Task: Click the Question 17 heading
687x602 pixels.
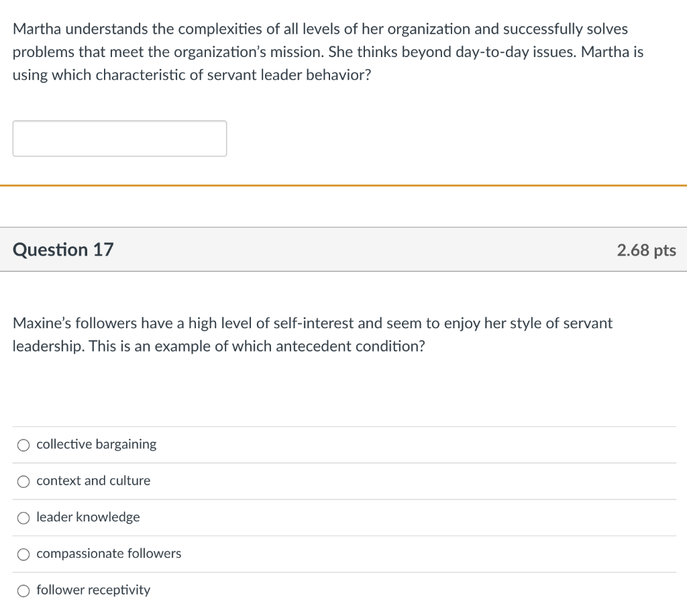Action: click(x=63, y=250)
